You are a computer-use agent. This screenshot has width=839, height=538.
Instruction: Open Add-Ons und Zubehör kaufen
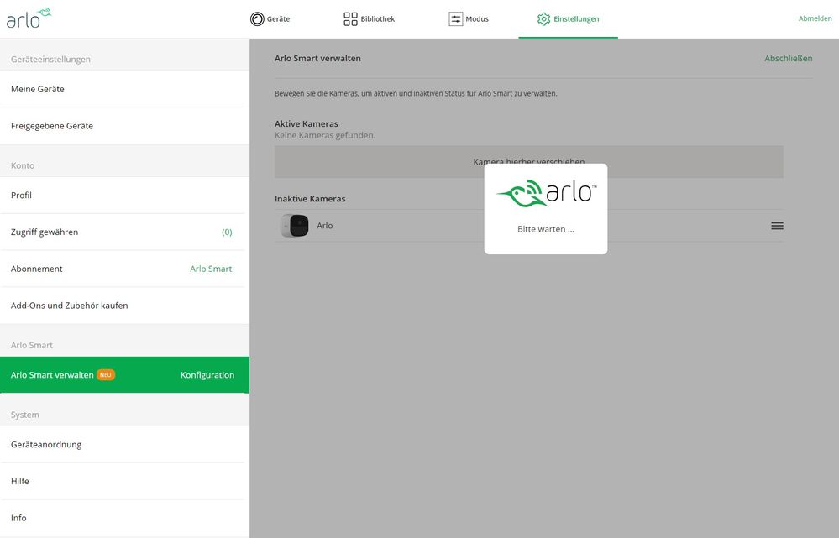(124, 306)
